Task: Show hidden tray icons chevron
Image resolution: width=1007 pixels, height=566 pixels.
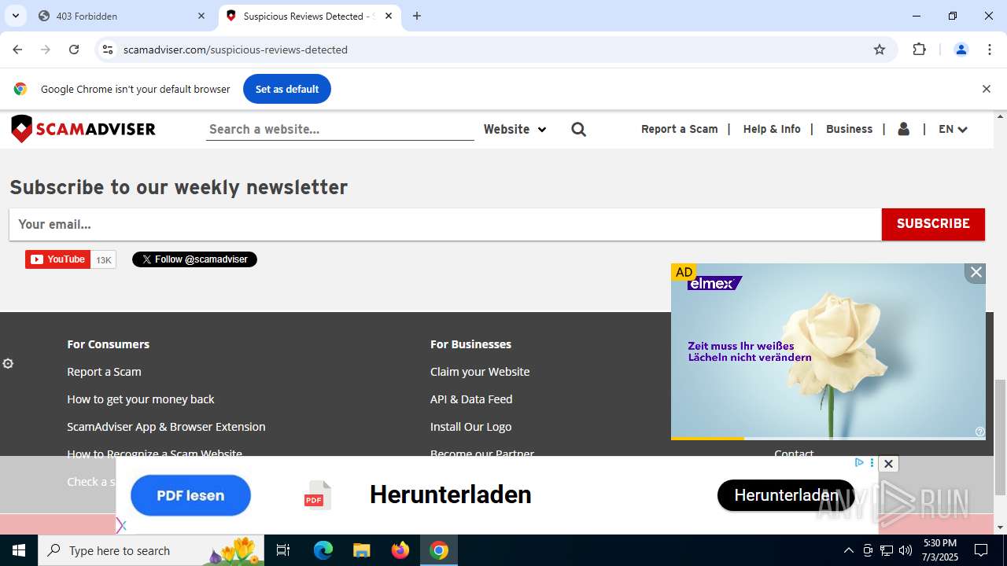Action: [x=848, y=550]
